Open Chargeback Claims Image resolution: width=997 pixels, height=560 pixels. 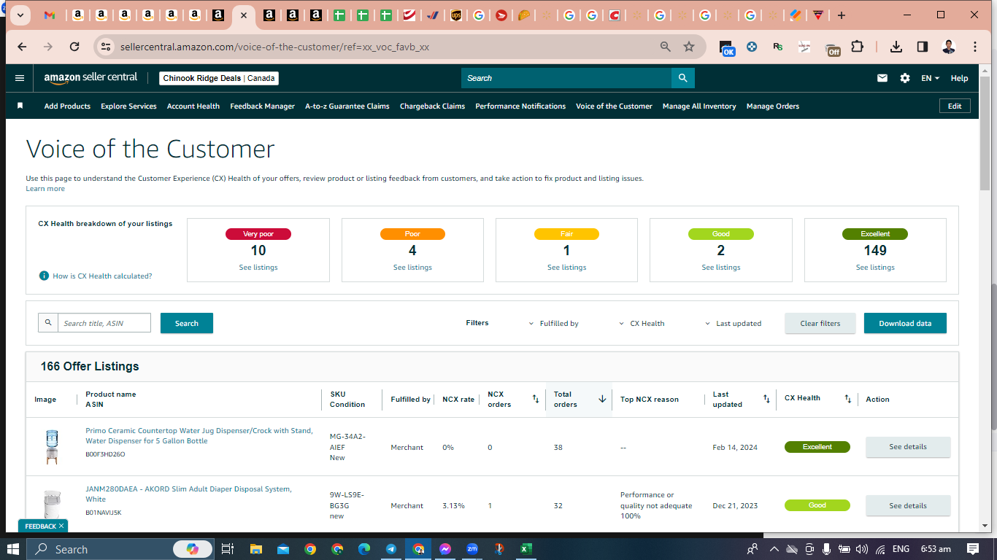pos(432,106)
